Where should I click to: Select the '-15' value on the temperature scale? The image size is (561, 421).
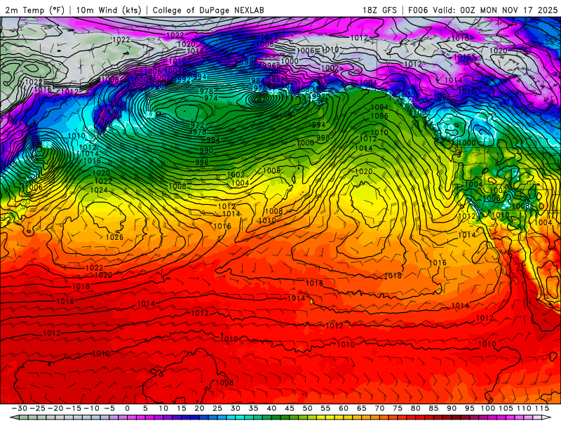tap(74, 408)
